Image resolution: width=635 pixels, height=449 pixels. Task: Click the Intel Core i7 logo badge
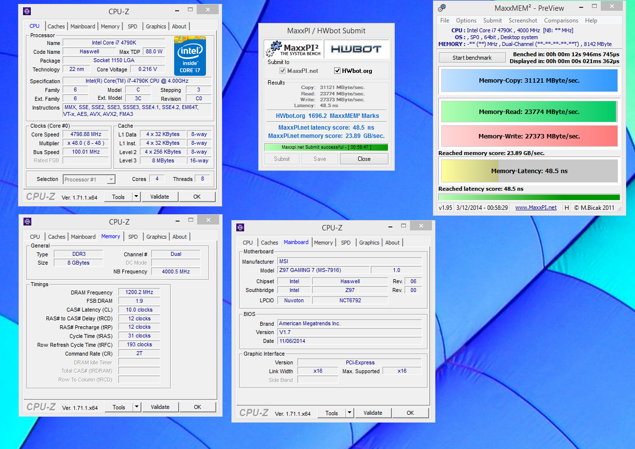coord(190,56)
